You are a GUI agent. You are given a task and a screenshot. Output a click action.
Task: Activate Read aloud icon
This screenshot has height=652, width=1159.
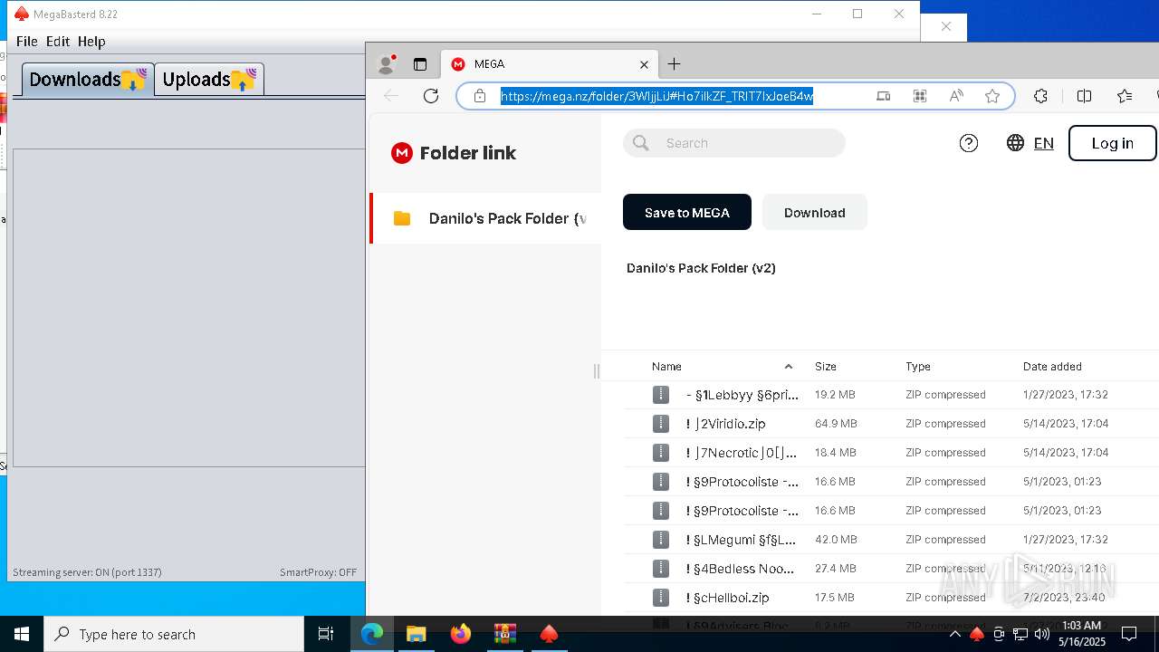956,96
